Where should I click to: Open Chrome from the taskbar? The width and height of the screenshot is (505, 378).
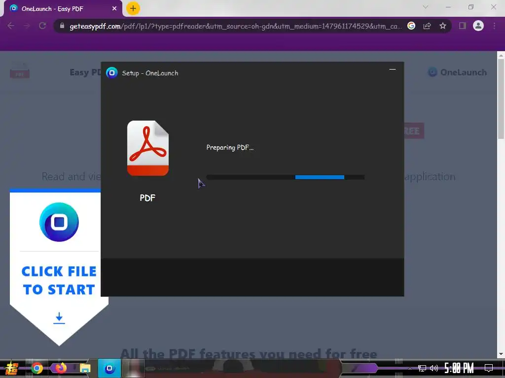(x=37, y=368)
